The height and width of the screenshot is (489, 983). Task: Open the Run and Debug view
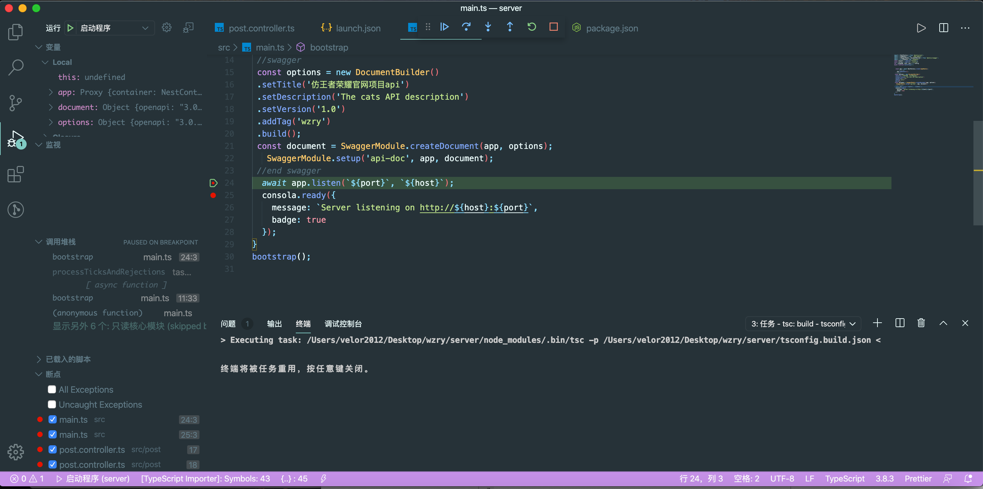[15, 139]
